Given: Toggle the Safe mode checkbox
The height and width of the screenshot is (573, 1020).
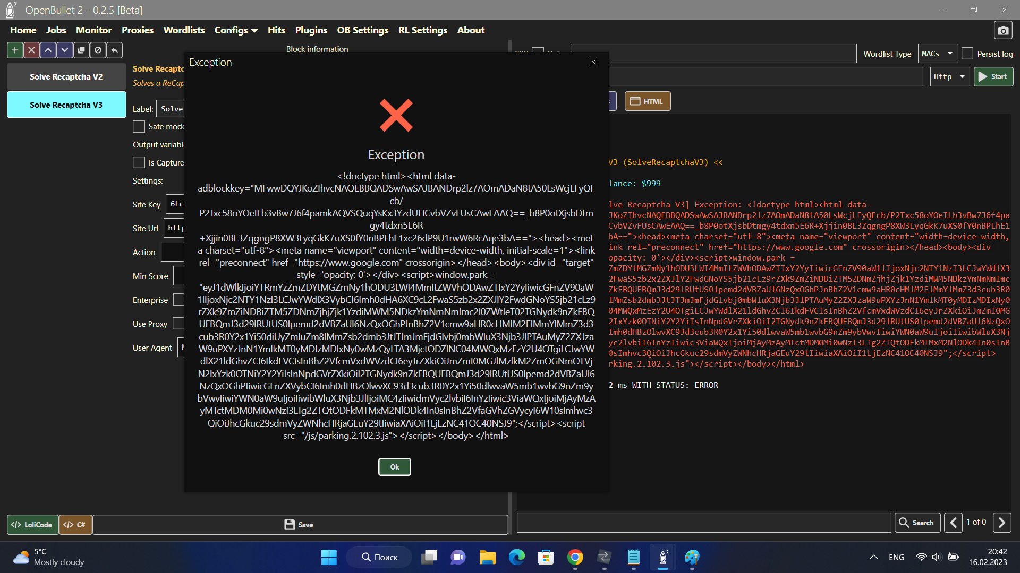Looking at the screenshot, I should [139, 127].
